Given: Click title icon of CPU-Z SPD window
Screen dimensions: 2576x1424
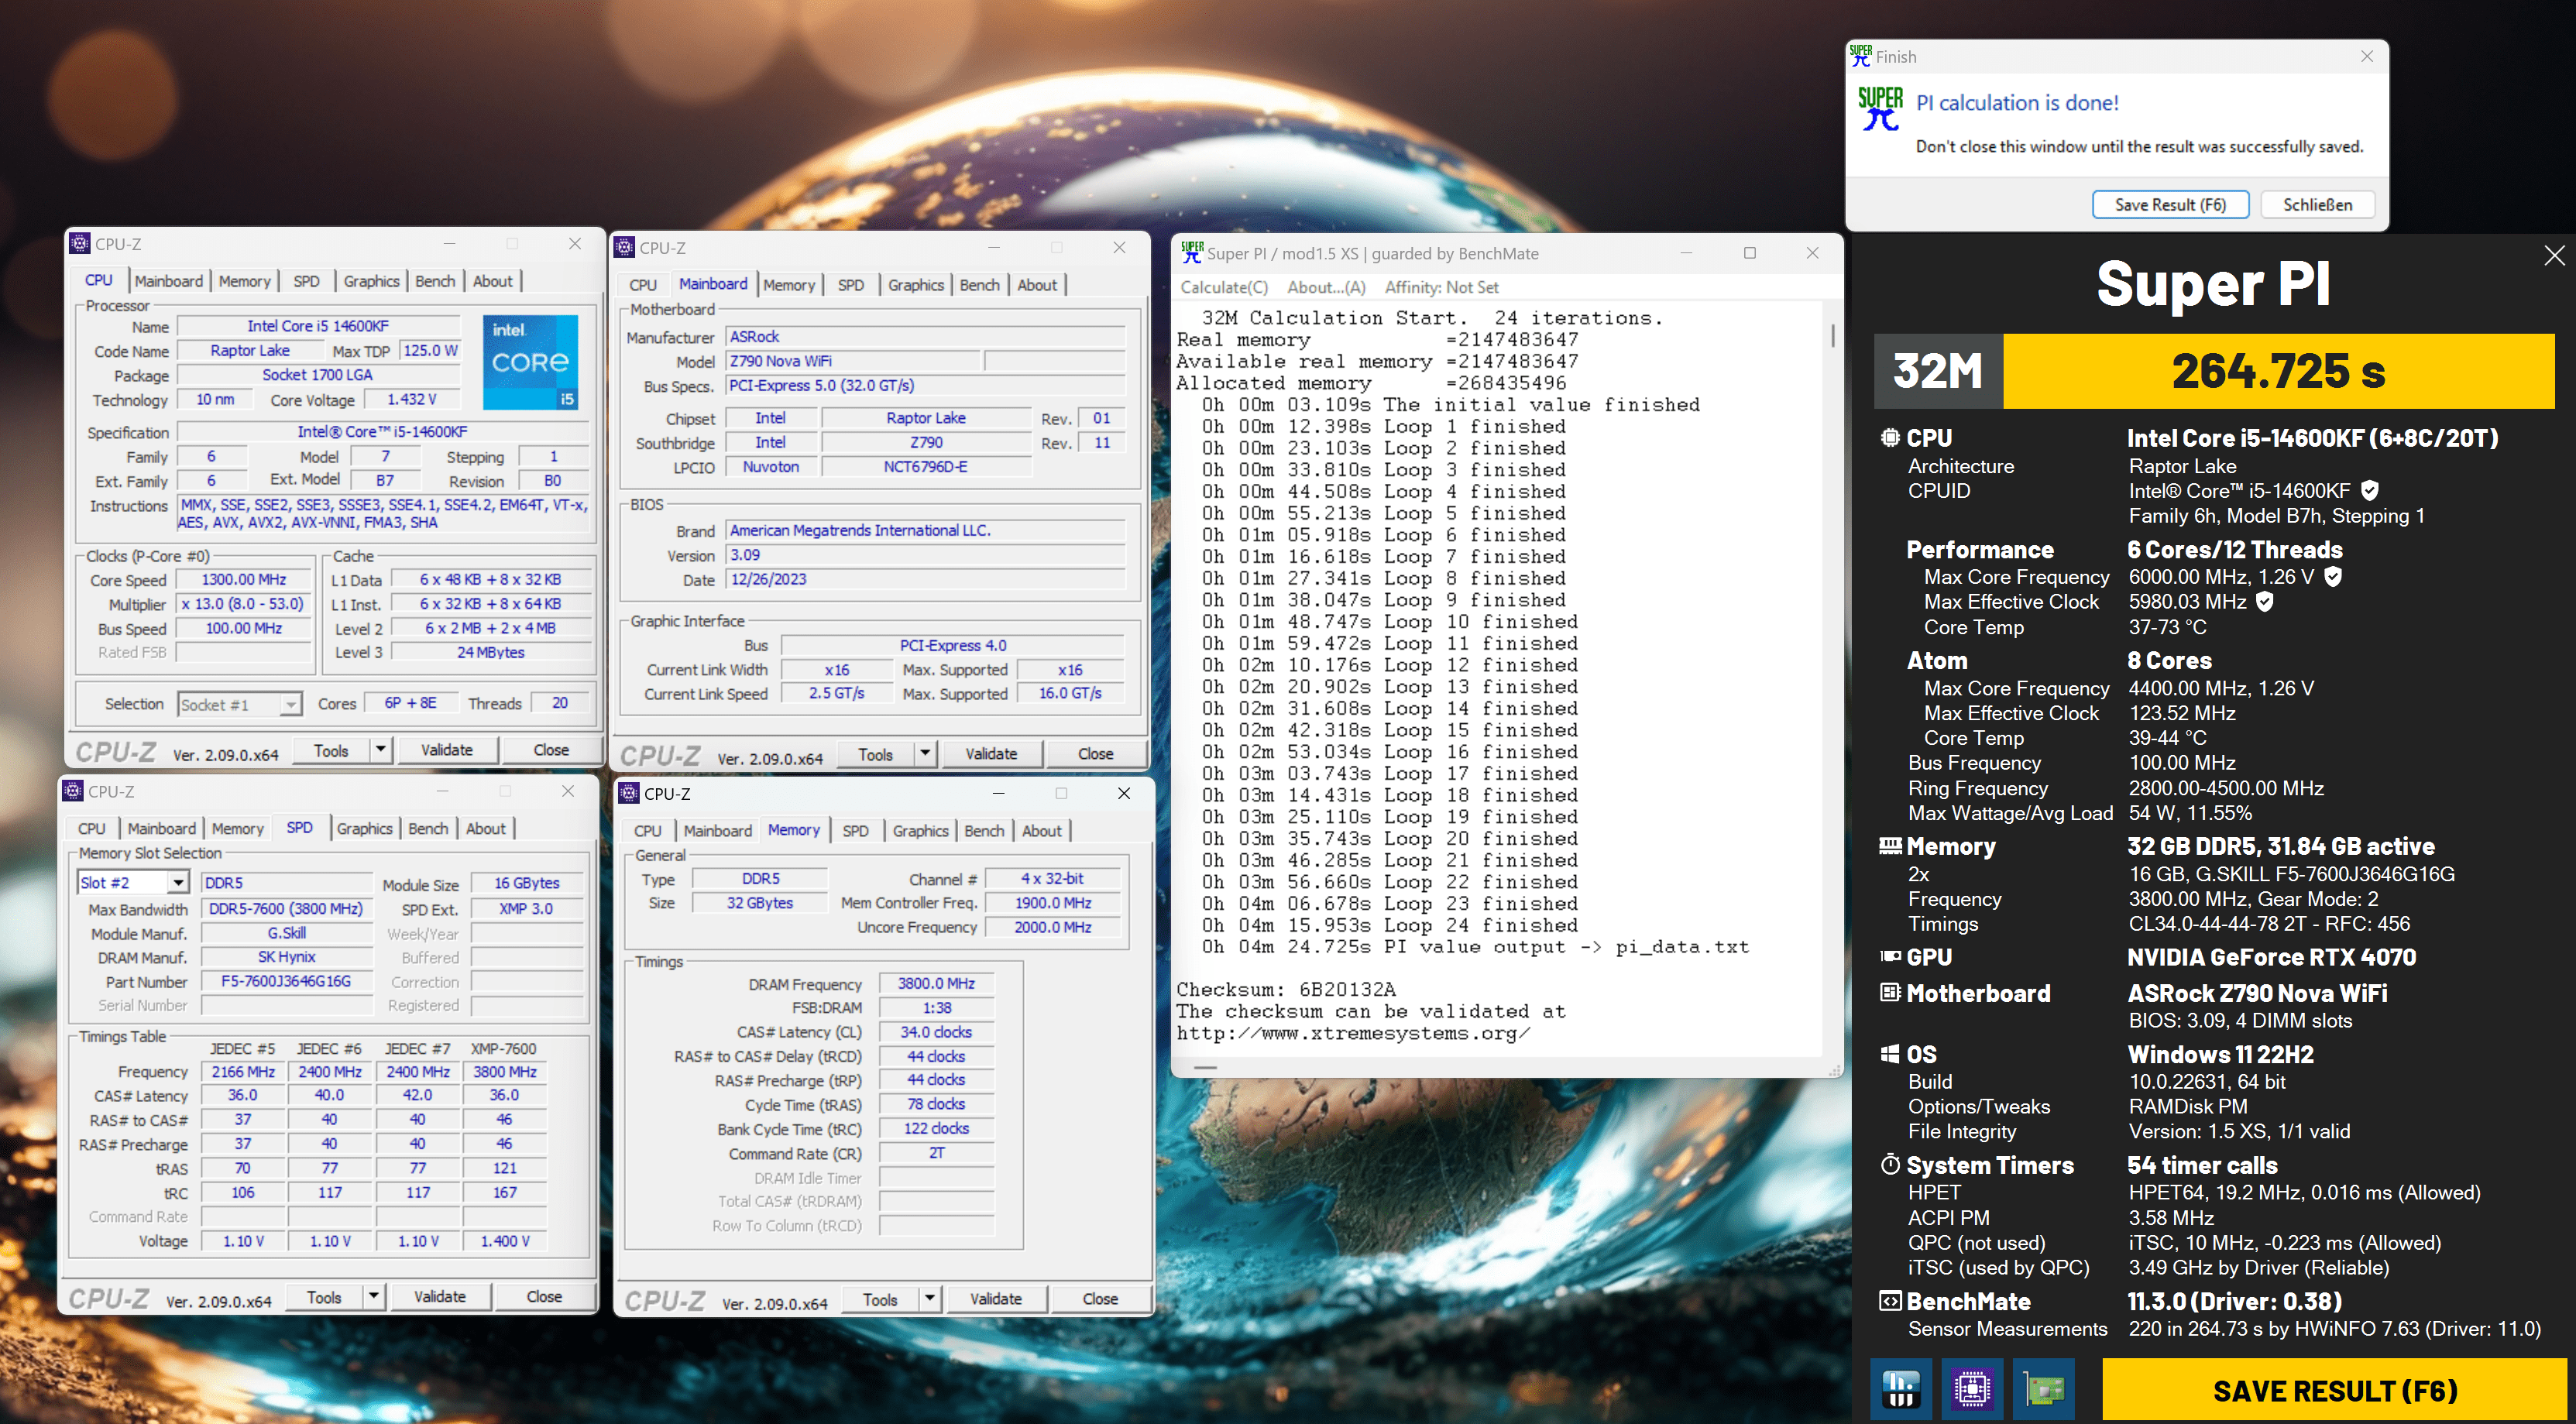Looking at the screenshot, I should coord(73,791).
